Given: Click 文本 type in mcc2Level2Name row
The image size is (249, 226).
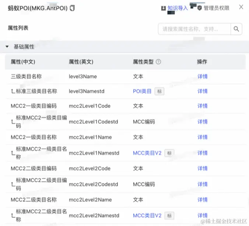Looking at the screenshot, I should click(138, 199).
